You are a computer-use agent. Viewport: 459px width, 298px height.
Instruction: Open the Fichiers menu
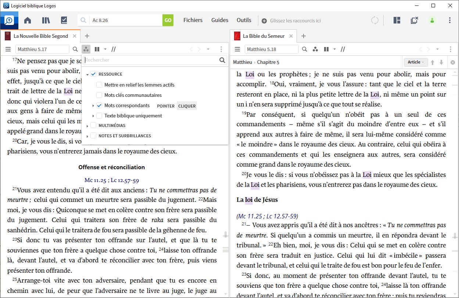193,20
